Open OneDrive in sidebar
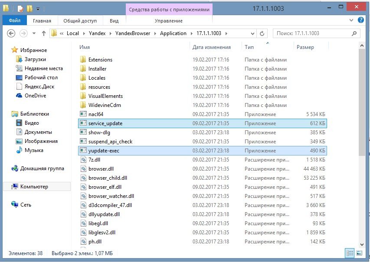The width and height of the screenshot is (370, 262). point(36,95)
